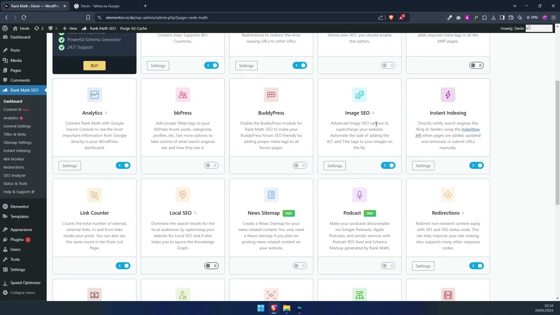
Task: Open the Howdy, Devin account menu
Action: [527, 28]
